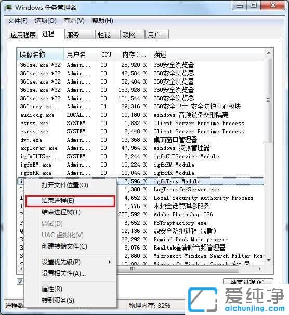Screen dimensions: 289x315
Task: Maximize the Task Manager window
Action: click(254, 5)
